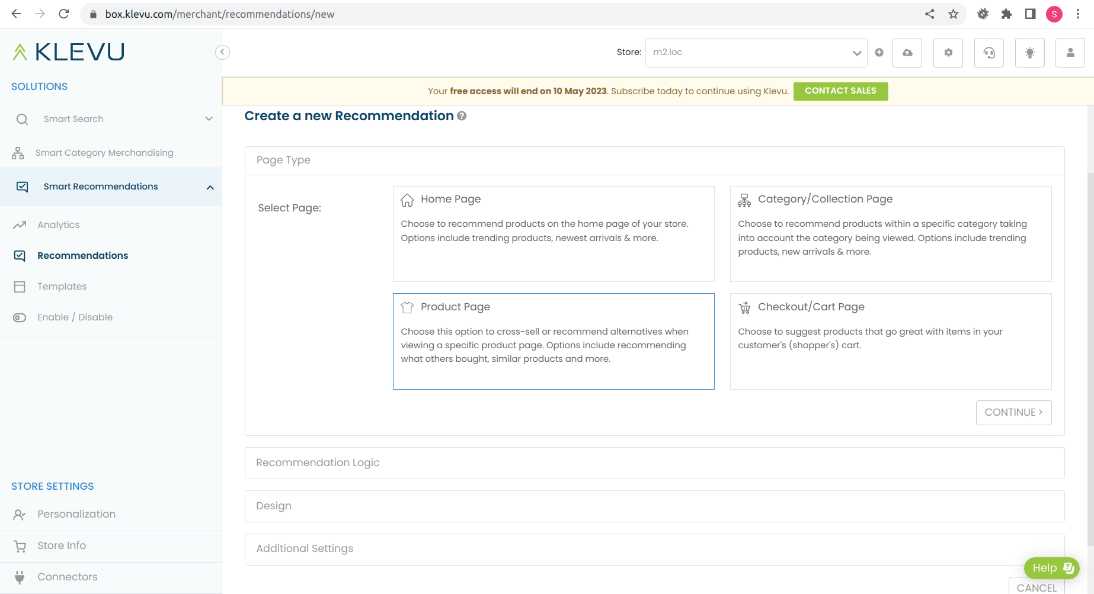Select the Product Page card

[x=554, y=342]
